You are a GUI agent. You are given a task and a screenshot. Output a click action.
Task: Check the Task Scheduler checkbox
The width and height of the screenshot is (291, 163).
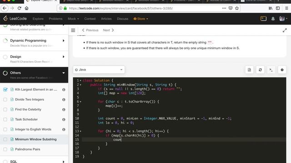[5, 120]
